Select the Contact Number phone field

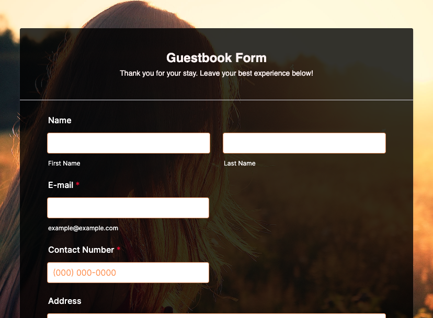(x=128, y=273)
